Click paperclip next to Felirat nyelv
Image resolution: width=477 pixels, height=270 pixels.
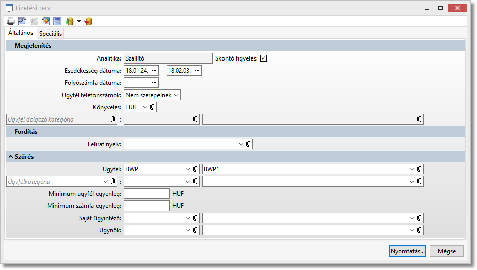tap(248, 144)
